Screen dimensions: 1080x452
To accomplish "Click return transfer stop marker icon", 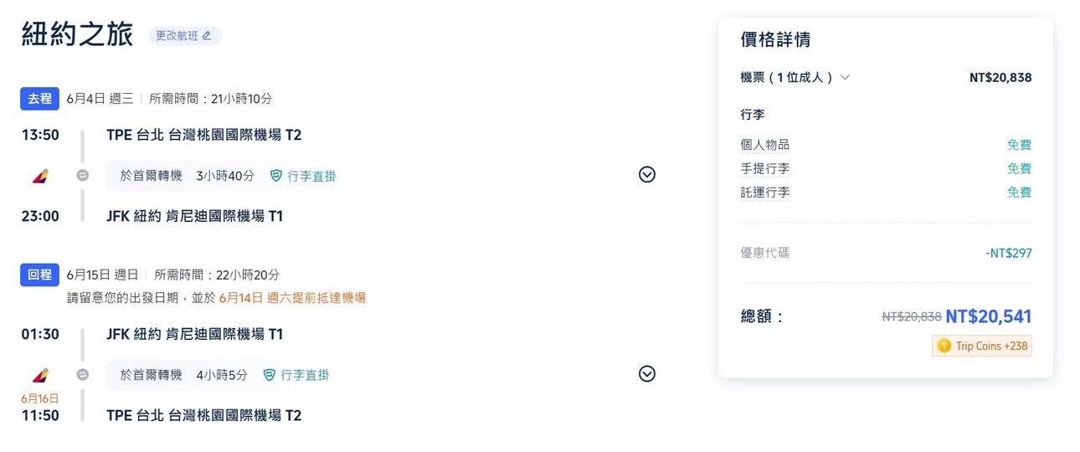I will coord(82,375).
